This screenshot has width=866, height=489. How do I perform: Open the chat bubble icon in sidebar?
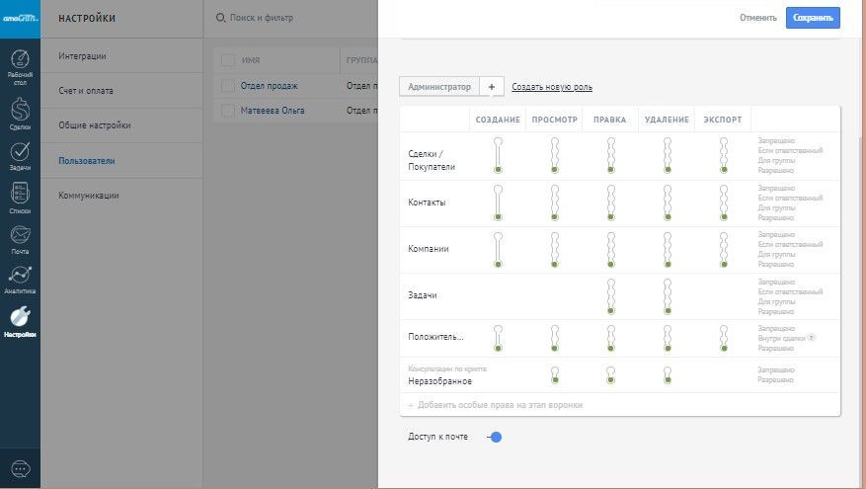pyautogui.click(x=20, y=467)
